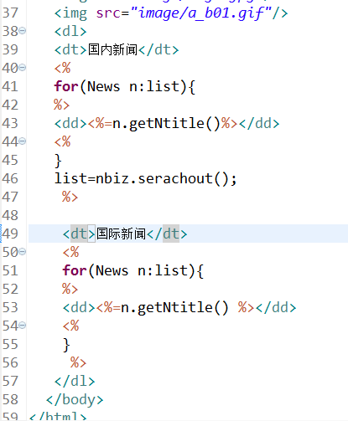The image size is (348, 421).
Task: Click the opening <dl> tag
Action: (70, 31)
